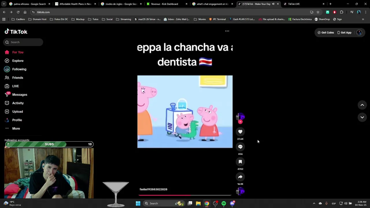The height and width of the screenshot is (208, 370).
Task: Open the sound disc thumbnail
Action: pyautogui.click(x=240, y=191)
